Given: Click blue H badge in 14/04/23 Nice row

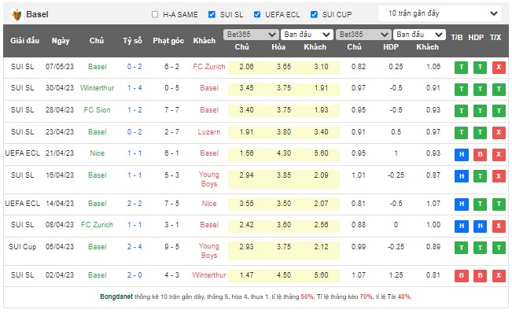Looking at the screenshot, I should [462, 204].
